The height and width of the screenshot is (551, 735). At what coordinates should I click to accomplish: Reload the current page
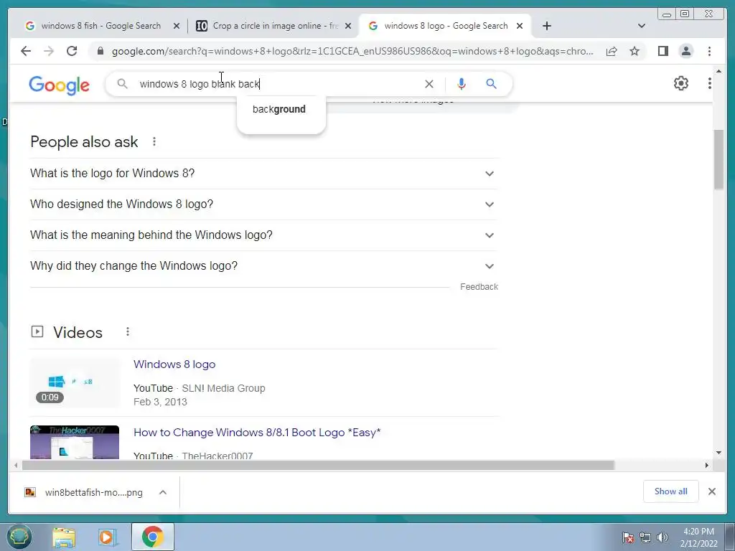(x=72, y=51)
